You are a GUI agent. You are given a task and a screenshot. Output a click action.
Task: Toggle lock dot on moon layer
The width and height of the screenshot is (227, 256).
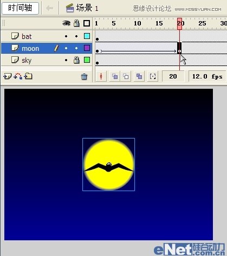pyautogui.click(x=76, y=48)
